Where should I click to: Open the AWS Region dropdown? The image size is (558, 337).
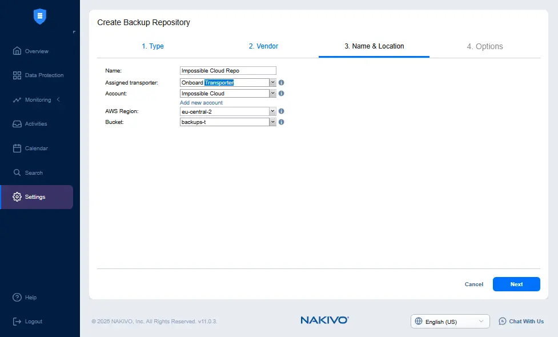pyautogui.click(x=272, y=112)
